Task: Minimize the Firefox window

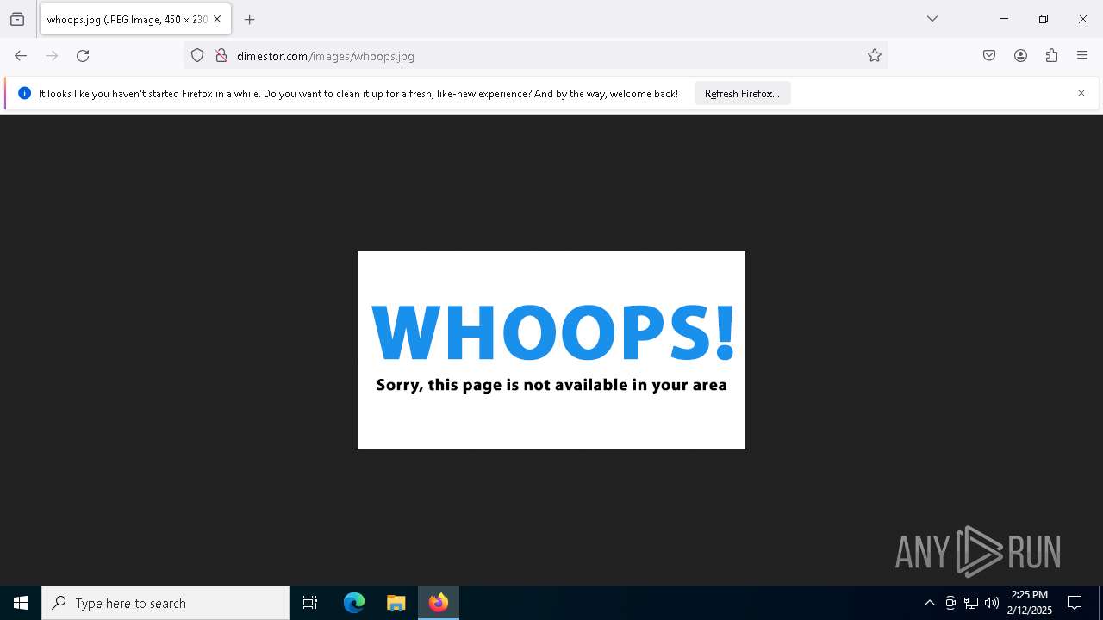Action: coord(1004,19)
